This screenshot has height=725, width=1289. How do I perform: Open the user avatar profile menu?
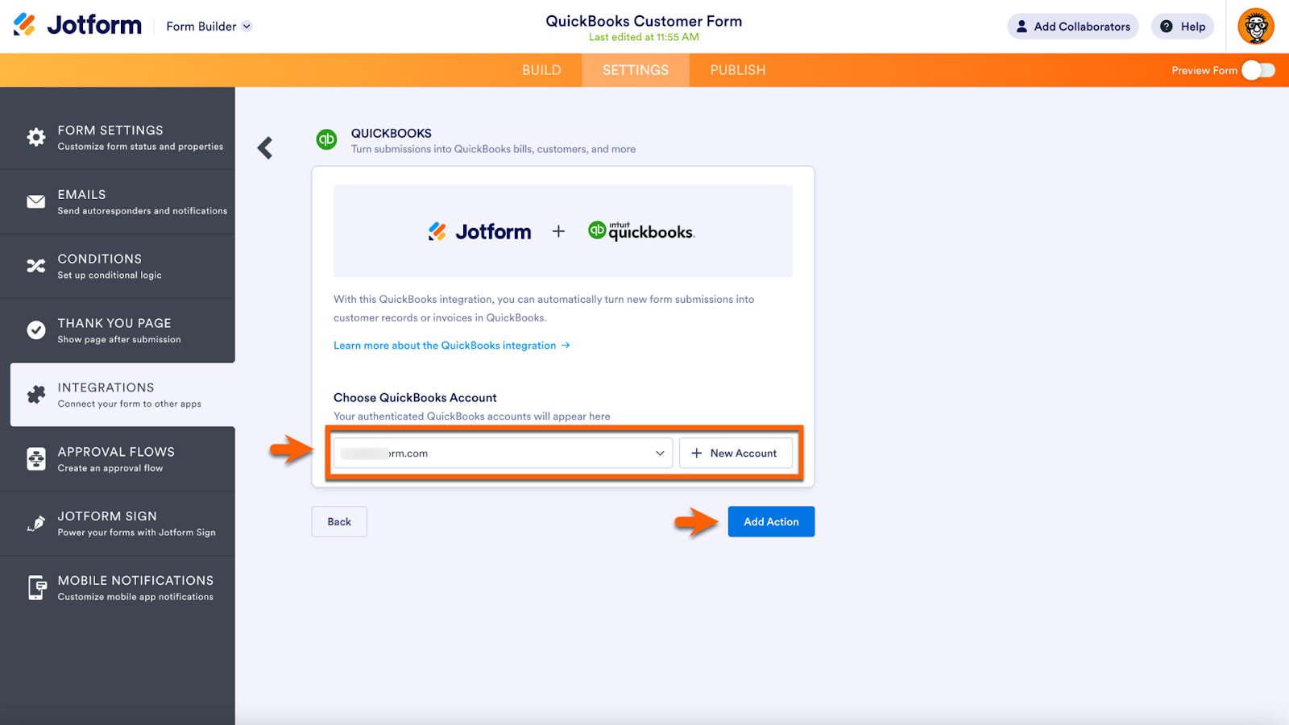(x=1256, y=27)
